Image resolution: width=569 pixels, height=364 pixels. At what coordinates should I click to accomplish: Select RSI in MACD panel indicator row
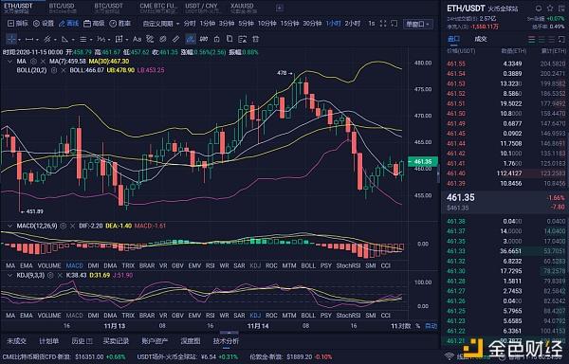pos(211,265)
